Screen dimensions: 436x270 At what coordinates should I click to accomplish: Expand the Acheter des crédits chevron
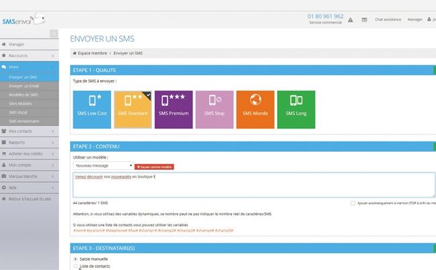pos(52,154)
